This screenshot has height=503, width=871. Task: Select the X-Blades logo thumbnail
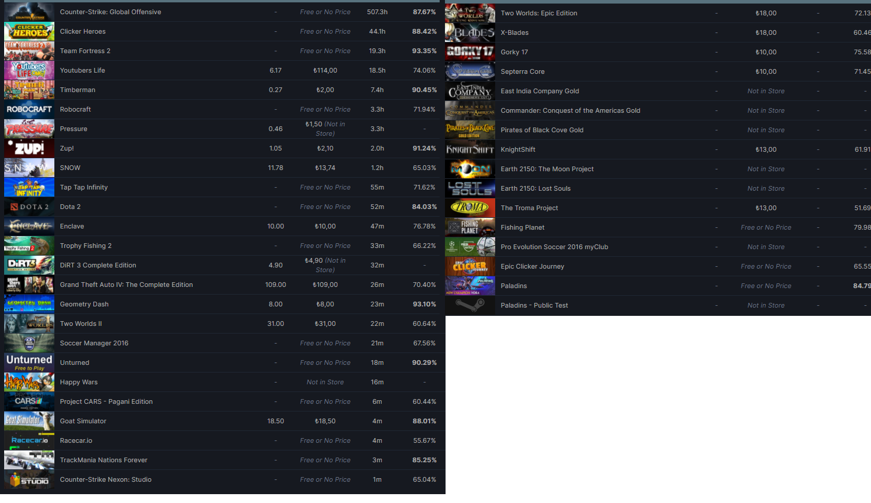[x=470, y=32]
